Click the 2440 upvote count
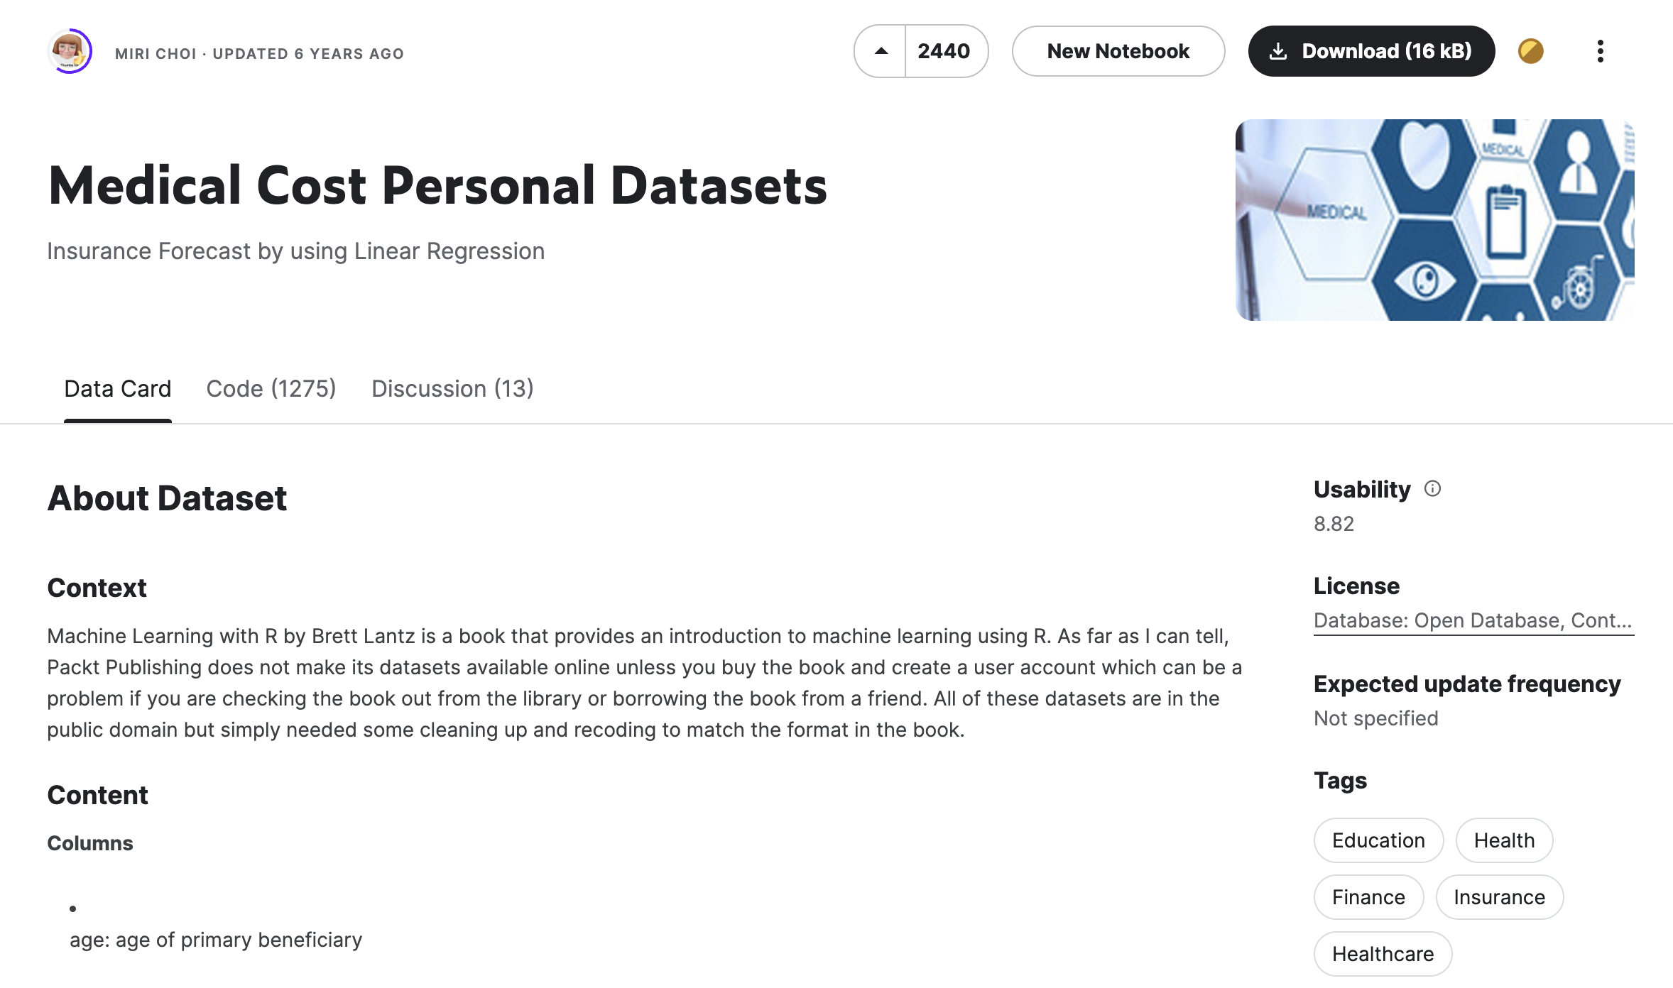Screen dimensions: 1673x988 pyautogui.click(x=944, y=51)
